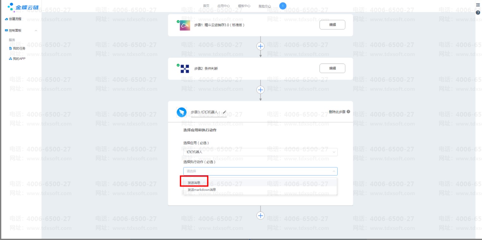
Task: Click step title 步骤2: 条件判断
Action: [x=206, y=69]
